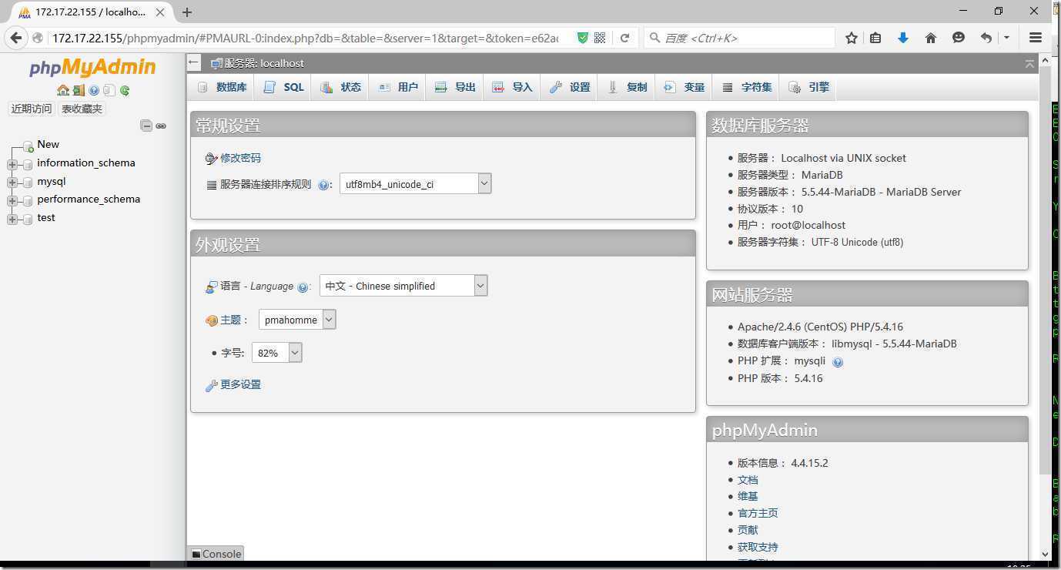Open the 贡献 link

(748, 530)
